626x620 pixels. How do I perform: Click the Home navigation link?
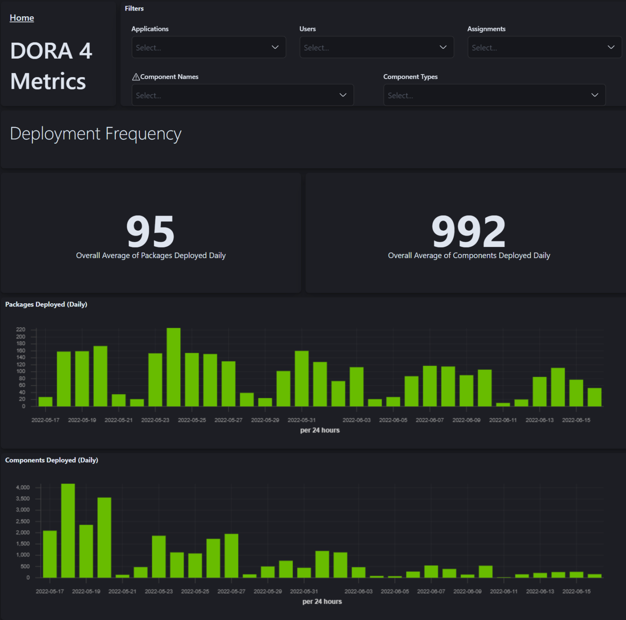click(x=22, y=18)
